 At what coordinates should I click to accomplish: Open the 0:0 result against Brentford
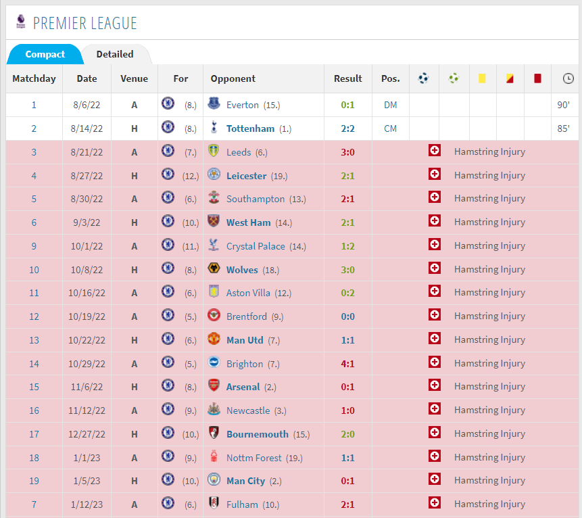(348, 316)
